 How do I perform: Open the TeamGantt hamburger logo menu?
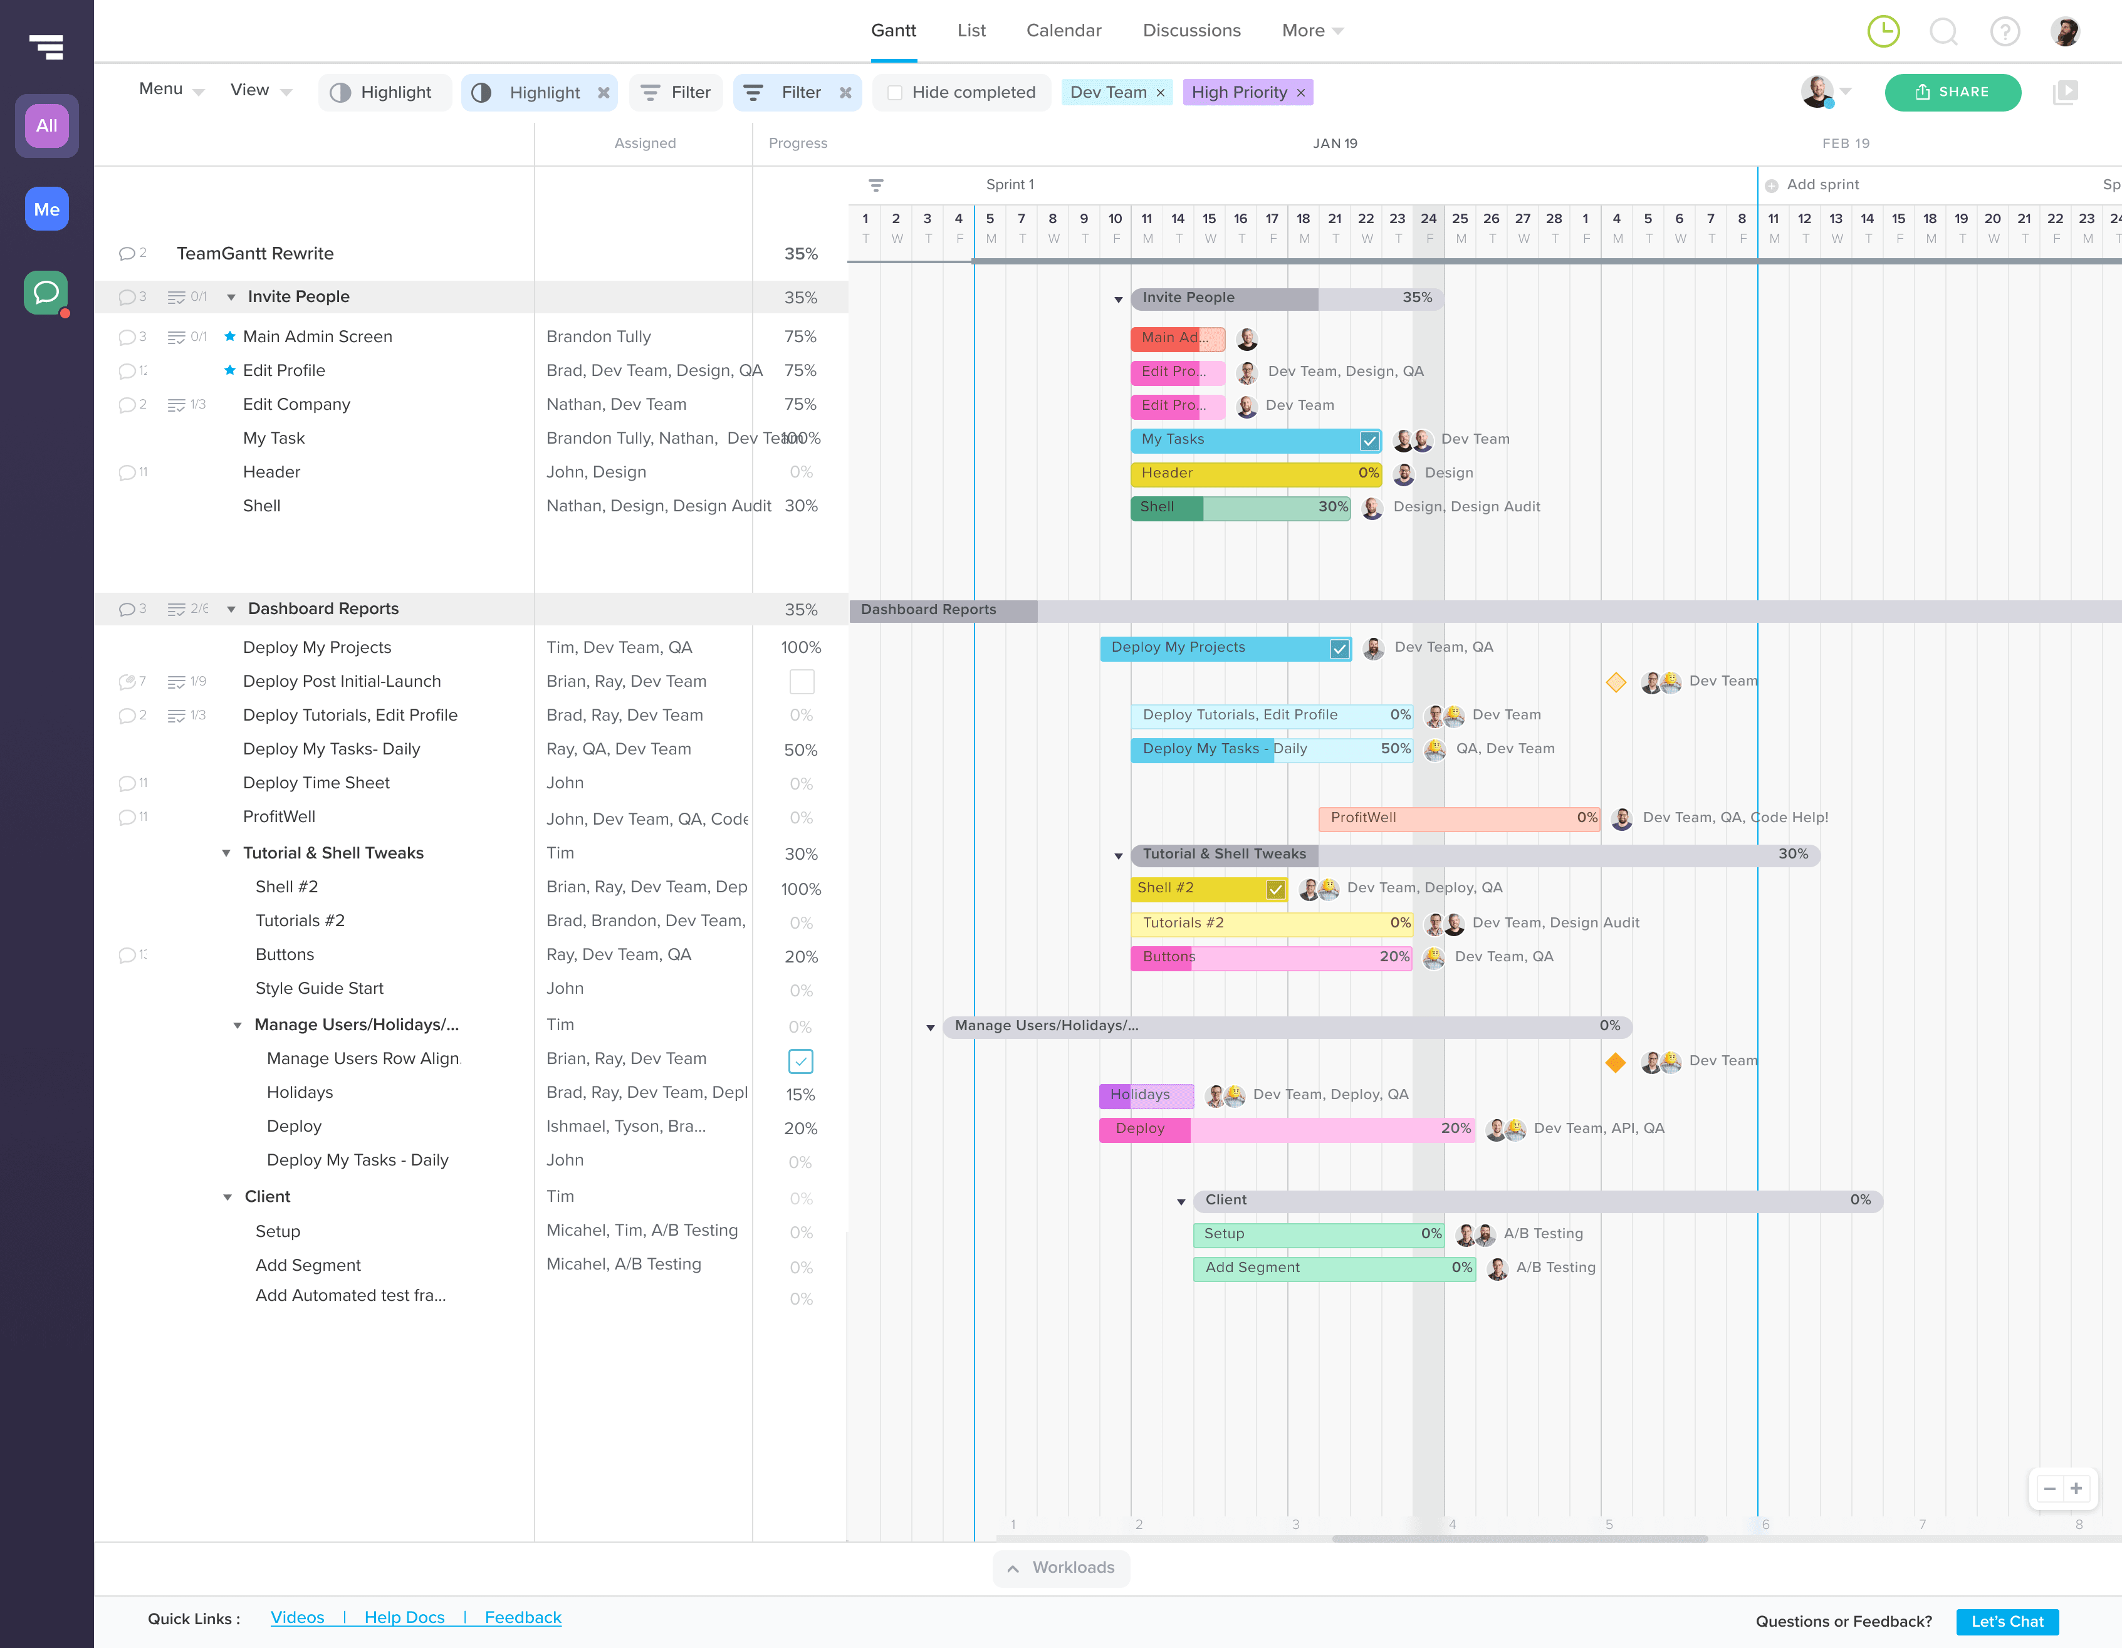(x=46, y=46)
